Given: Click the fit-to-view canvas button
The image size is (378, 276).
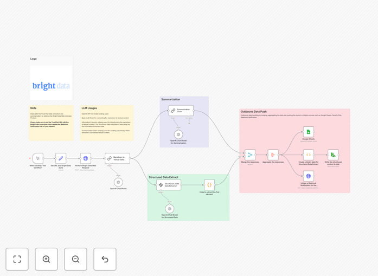Looking at the screenshot, I should point(17,259).
